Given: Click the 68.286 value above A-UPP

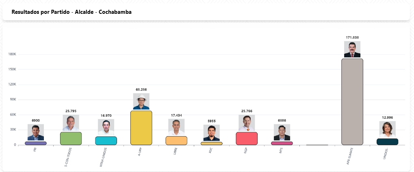Looking at the screenshot, I should pos(141,89).
